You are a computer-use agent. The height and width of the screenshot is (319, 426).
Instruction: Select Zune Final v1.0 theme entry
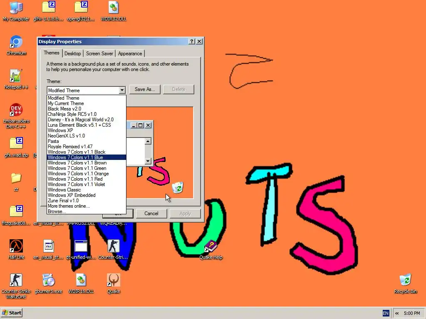(87, 201)
